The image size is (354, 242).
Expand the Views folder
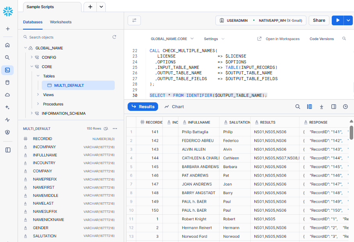[38, 95]
